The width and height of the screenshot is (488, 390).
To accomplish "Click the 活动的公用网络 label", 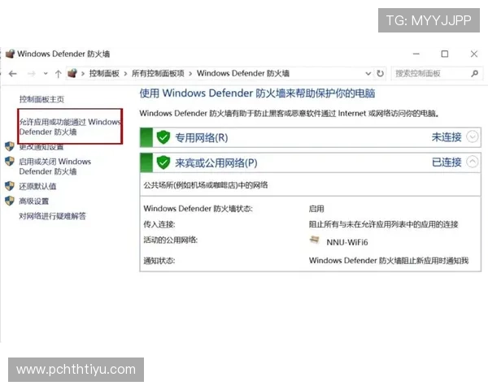I will tap(171, 240).
